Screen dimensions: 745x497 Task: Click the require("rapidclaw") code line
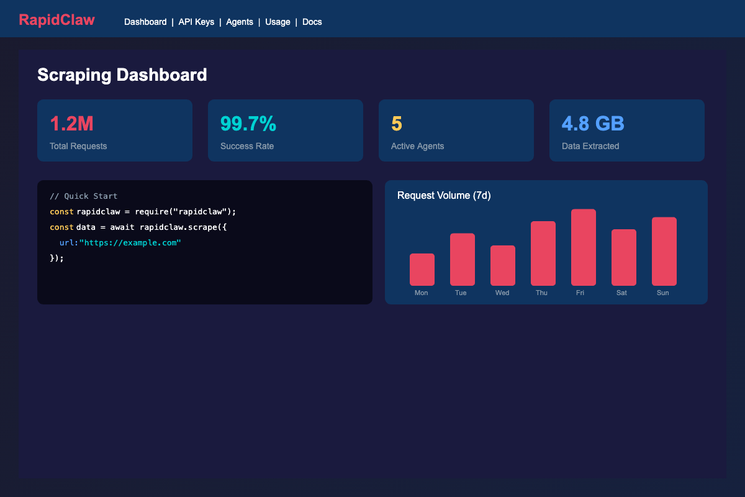143,211
